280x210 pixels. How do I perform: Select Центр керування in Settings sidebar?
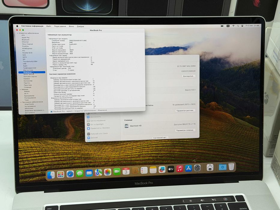96,121
